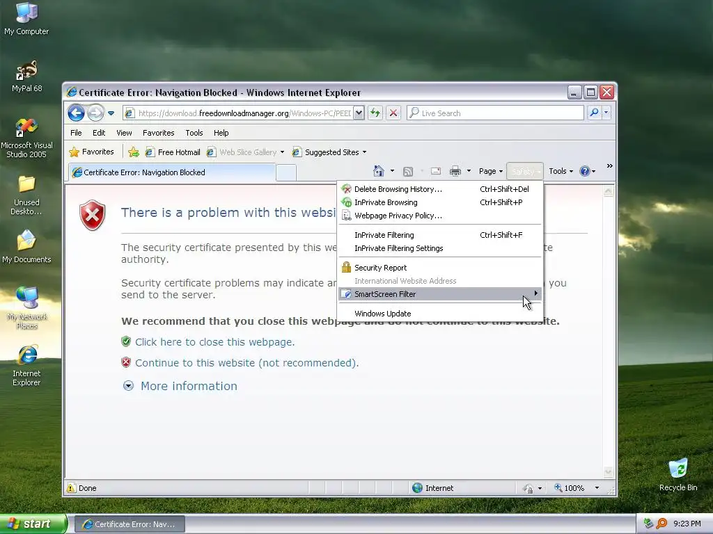713x534 pixels.
Task: Click the Home toolbar icon
Action: coord(378,171)
